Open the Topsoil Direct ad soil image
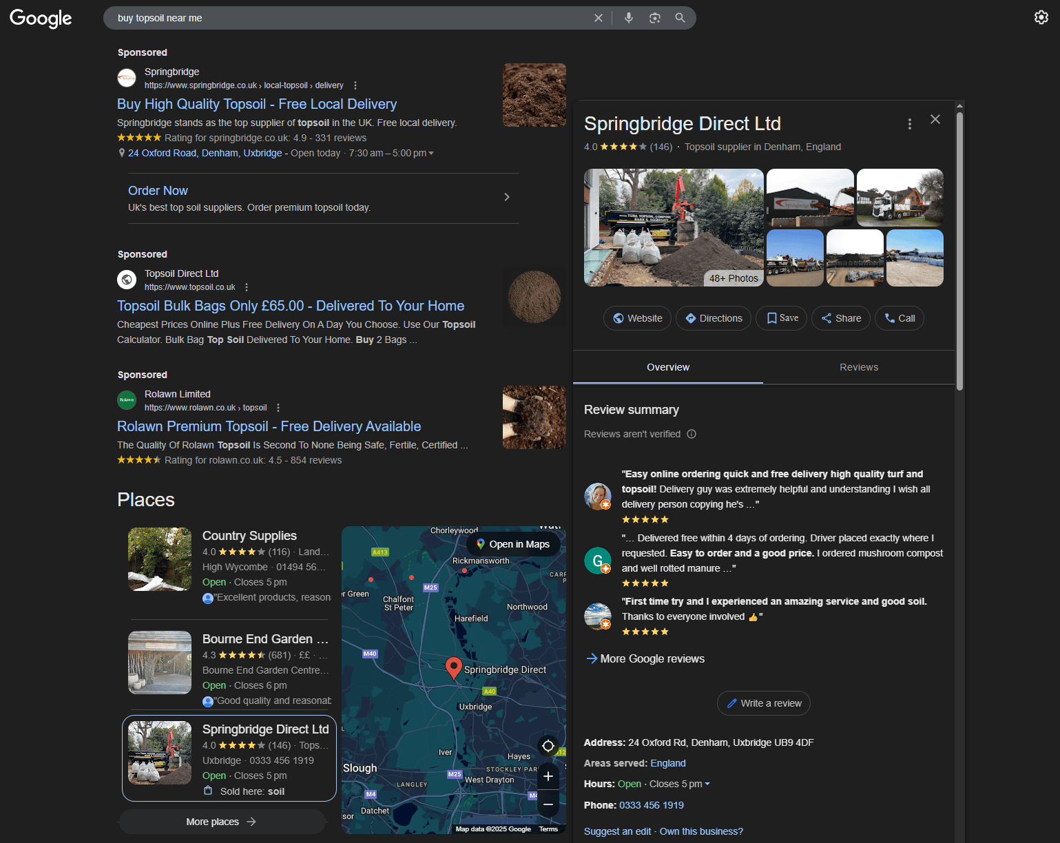Viewport: 1060px width, 843px height. click(x=534, y=297)
